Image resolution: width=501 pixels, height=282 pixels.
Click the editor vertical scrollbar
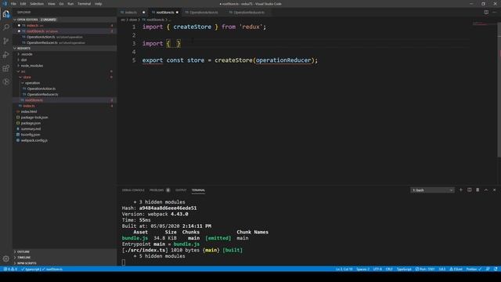(499, 91)
